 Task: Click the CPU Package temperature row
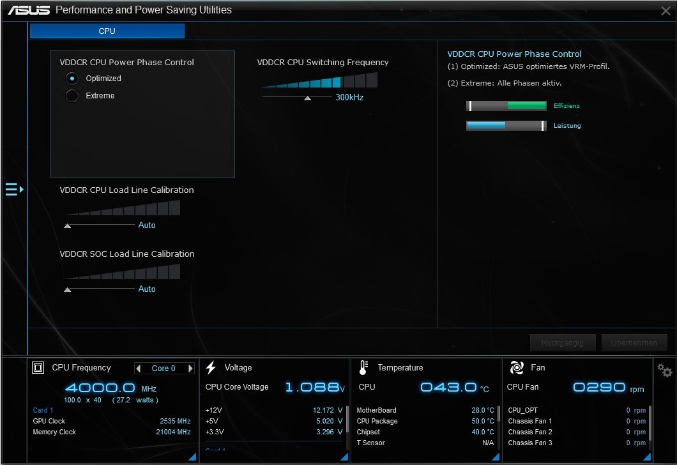tap(425, 421)
